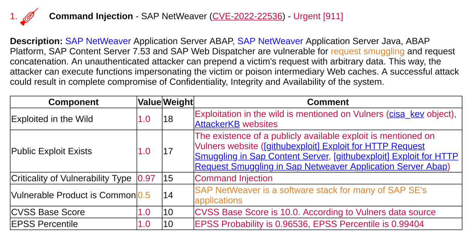
Task: Open the CVE-2022-22536 link
Action: [247, 16]
